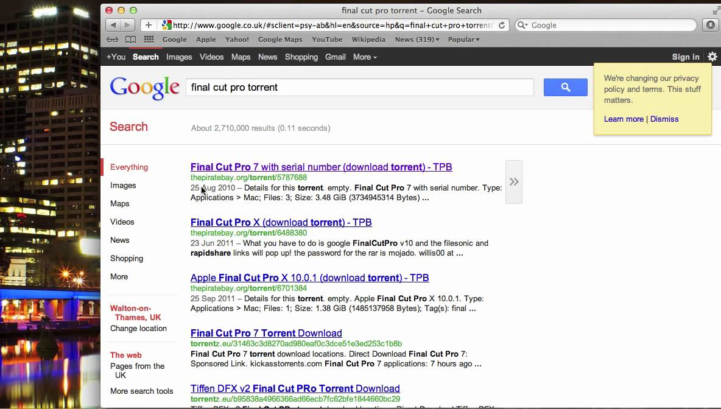Dismiss the privacy policy notice

click(664, 119)
